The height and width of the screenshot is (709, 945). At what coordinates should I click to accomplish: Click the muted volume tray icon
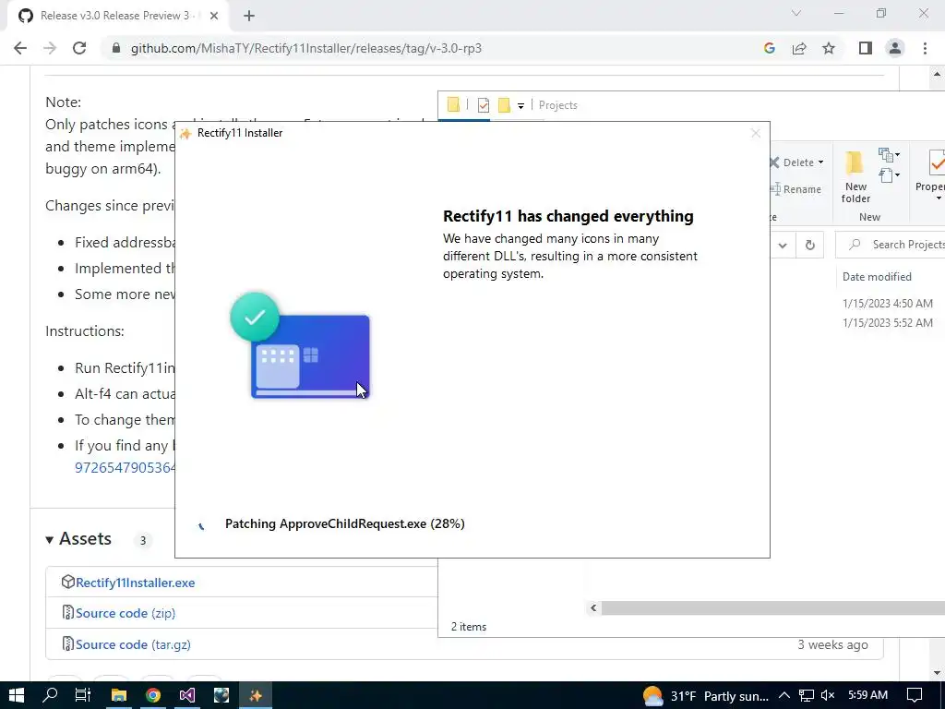[828, 696]
